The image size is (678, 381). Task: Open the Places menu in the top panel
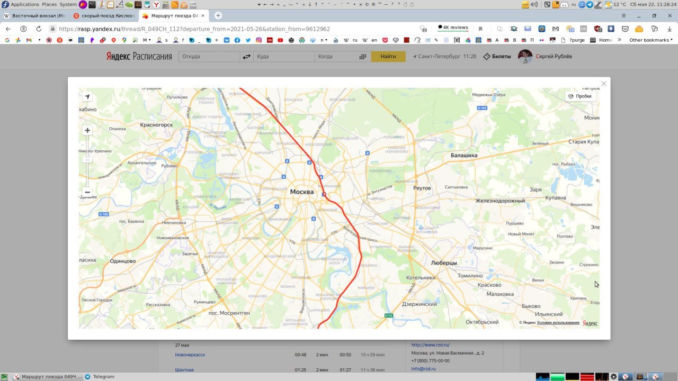(49, 4)
